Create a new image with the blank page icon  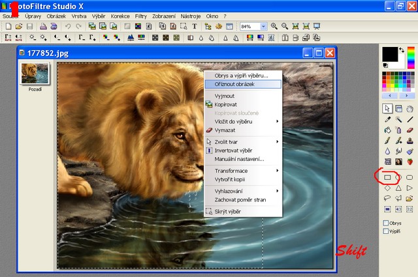(8, 26)
